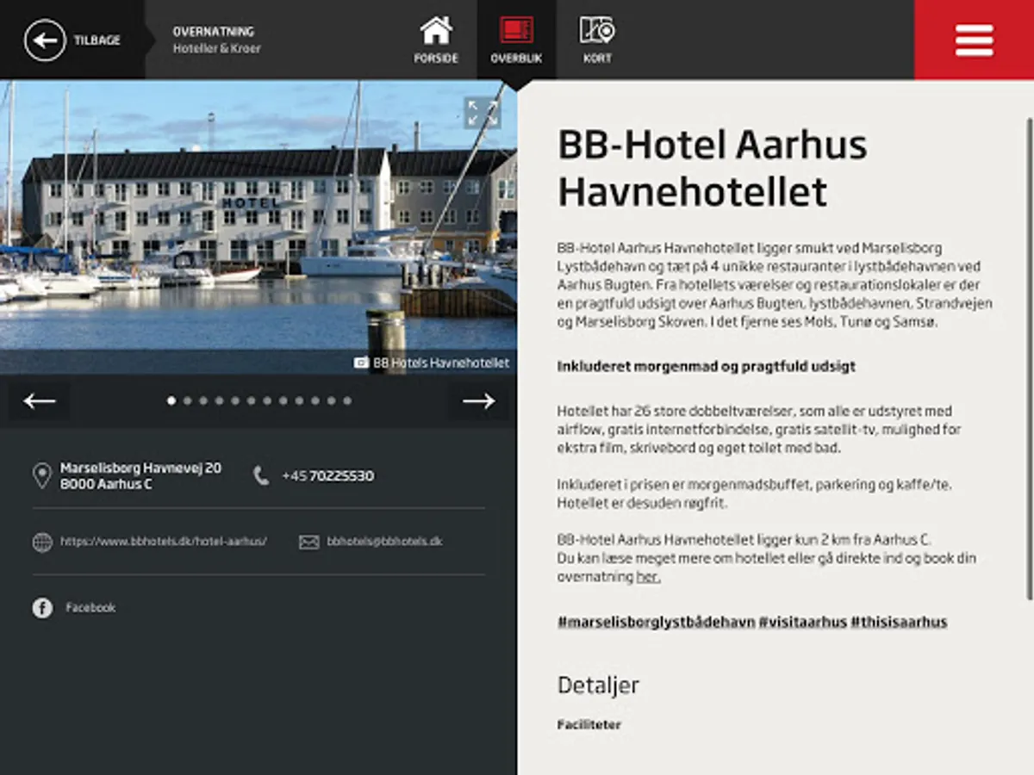Follow the 'her' booking link
Screen dimensions: 1034x775
coord(648,577)
